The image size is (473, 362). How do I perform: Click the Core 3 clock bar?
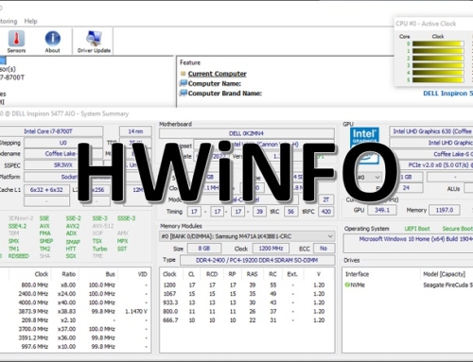(x=438, y=65)
